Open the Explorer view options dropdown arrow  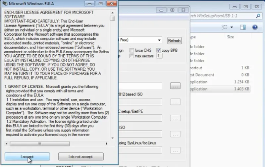coord(232,27)
